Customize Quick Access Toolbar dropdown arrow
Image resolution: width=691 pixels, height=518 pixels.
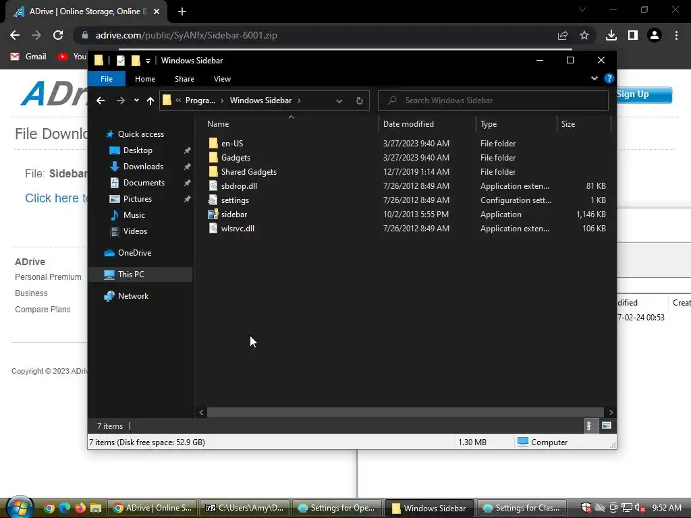[148, 61]
